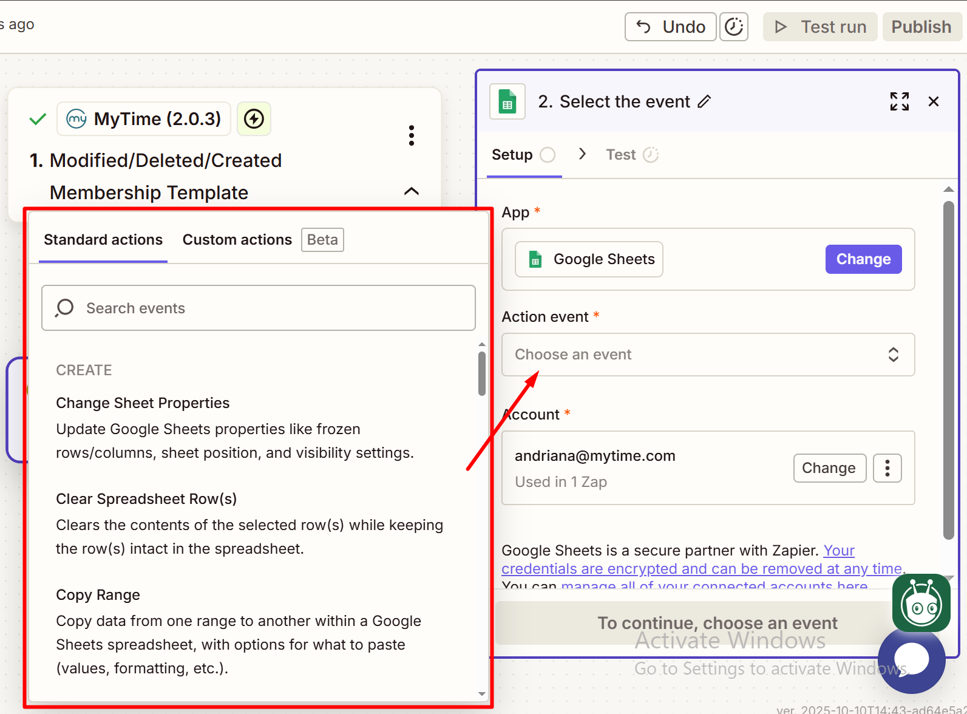Click the Google Sheets icon in panel header
Screen dimensions: 967x714
507,101
